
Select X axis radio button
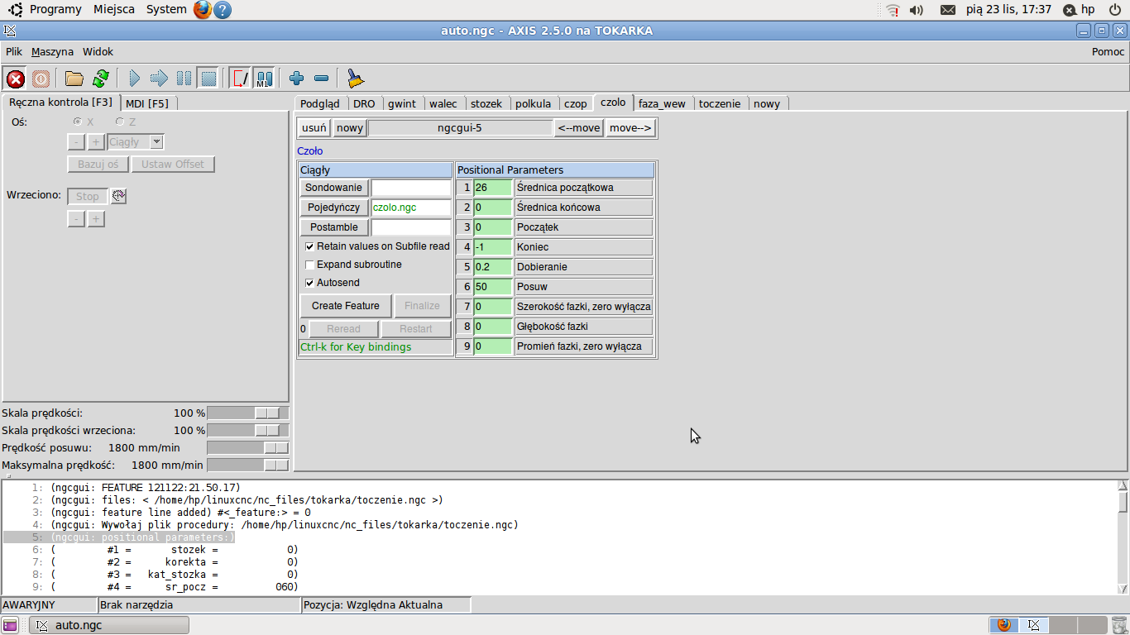(x=79, y=122)
